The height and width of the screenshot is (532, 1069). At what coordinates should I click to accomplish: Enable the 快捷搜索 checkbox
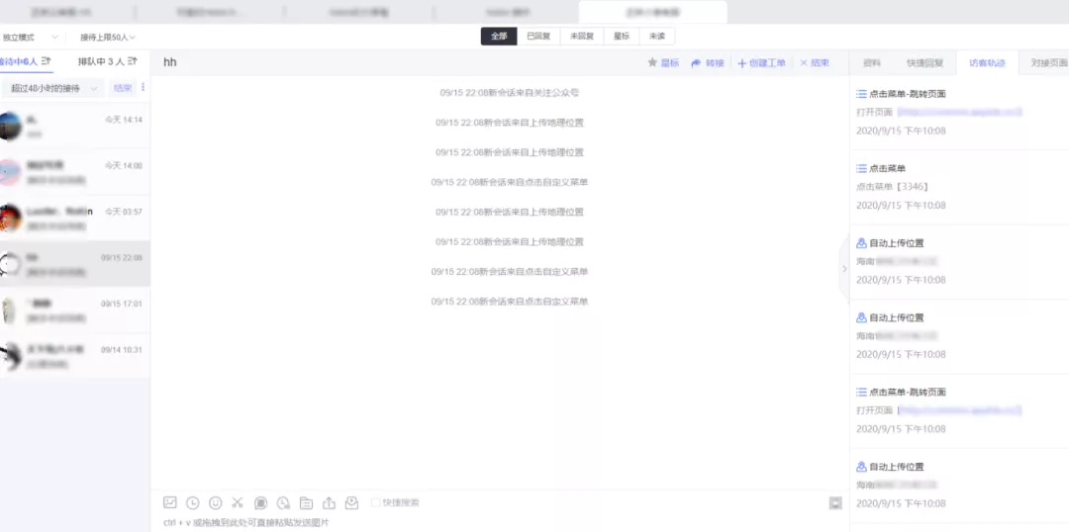coord(375,502)
